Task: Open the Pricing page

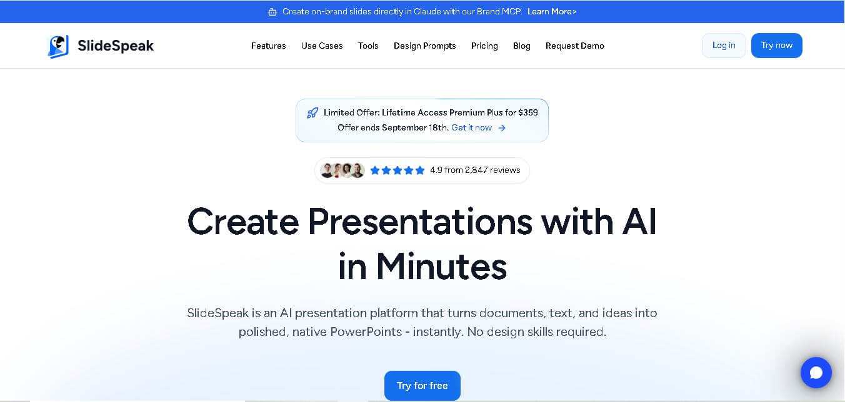Action: click(484, 46)
